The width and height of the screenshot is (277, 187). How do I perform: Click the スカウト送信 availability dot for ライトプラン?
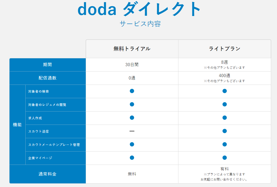225,131
